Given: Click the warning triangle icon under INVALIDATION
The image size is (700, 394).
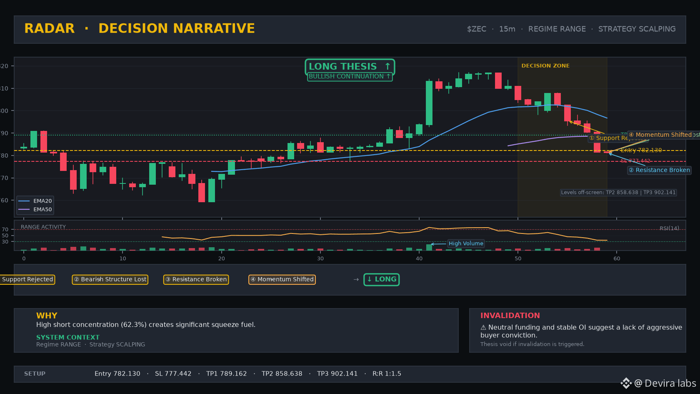Looking at the screenshot, I should (x=483, y=328).
